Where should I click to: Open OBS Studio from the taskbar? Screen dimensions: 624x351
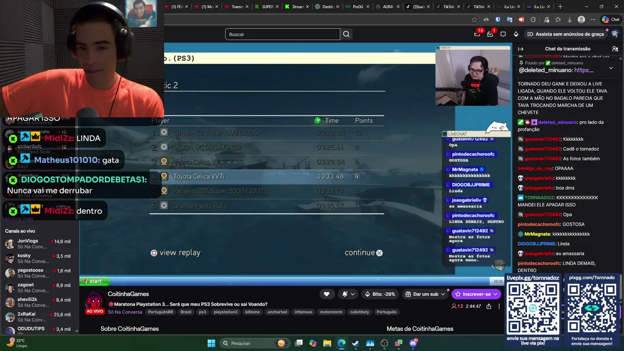384,343
